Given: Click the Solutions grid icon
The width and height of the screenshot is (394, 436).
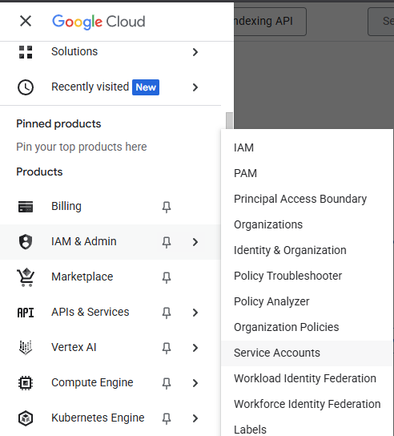Looking at the screenshot, I should point(26,52).
